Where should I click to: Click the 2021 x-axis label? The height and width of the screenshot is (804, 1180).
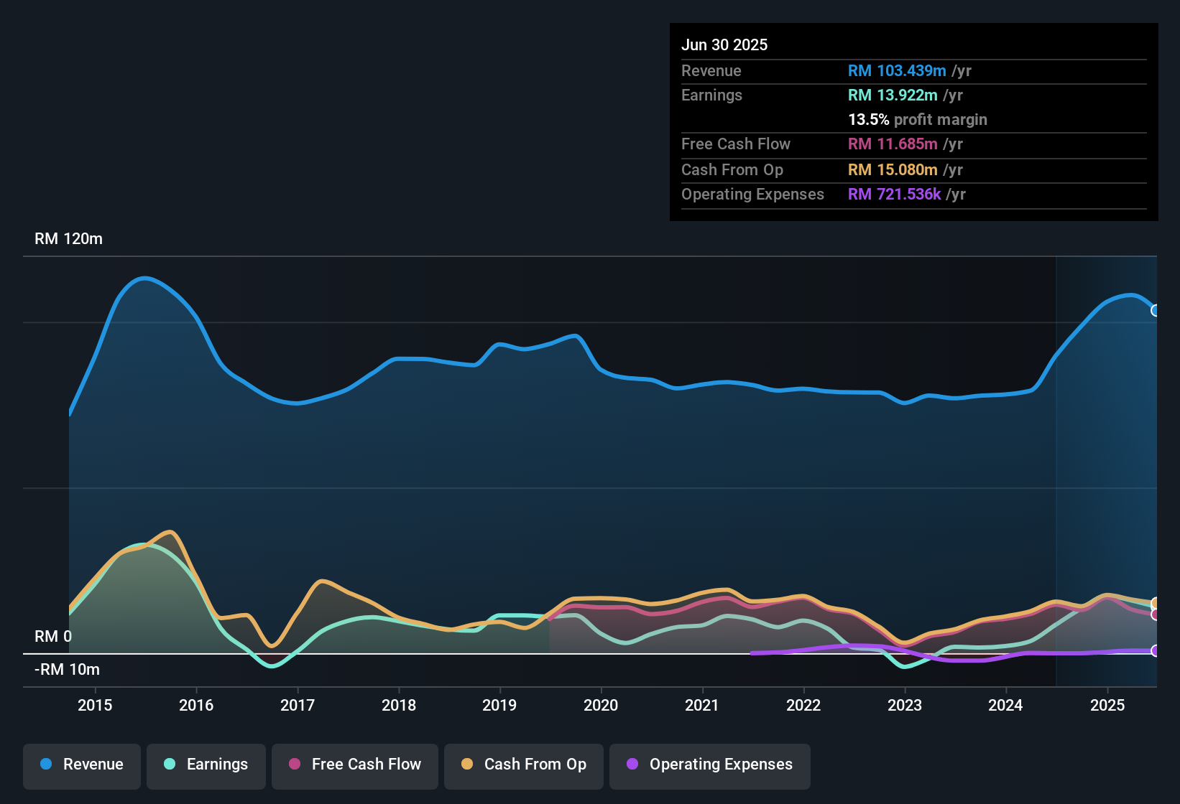coord(702,705)
